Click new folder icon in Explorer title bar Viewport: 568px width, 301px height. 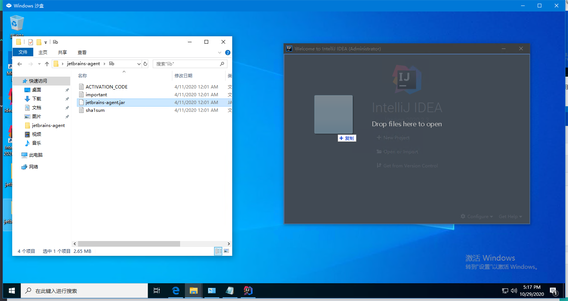click(39, 42)
